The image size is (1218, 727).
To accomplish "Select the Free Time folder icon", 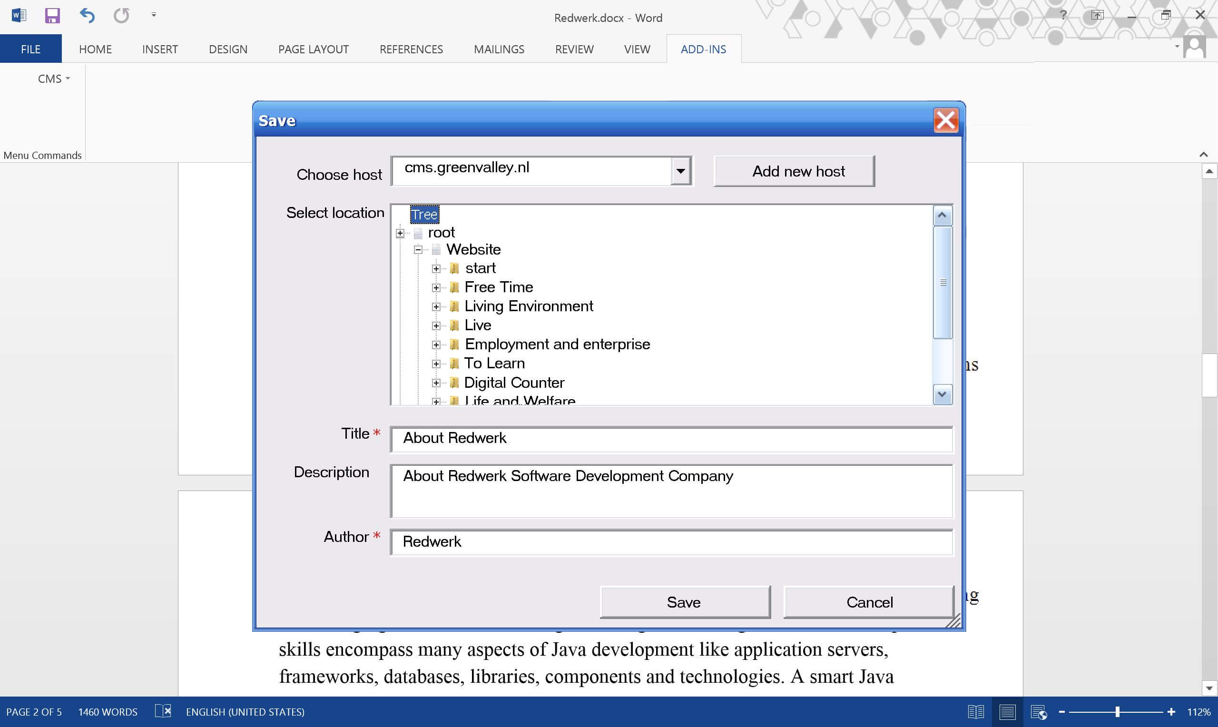I will point(454,287).
